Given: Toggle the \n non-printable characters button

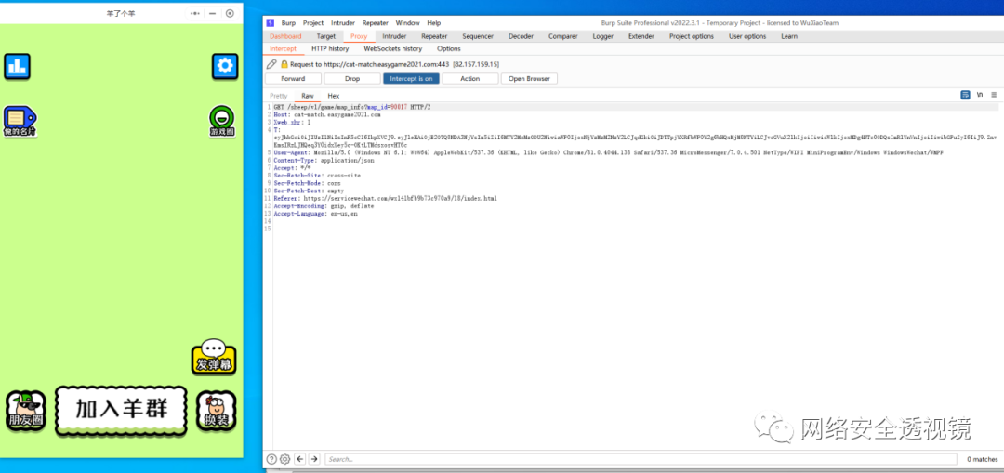Looking at the screenshot, I should coord(980,95).
